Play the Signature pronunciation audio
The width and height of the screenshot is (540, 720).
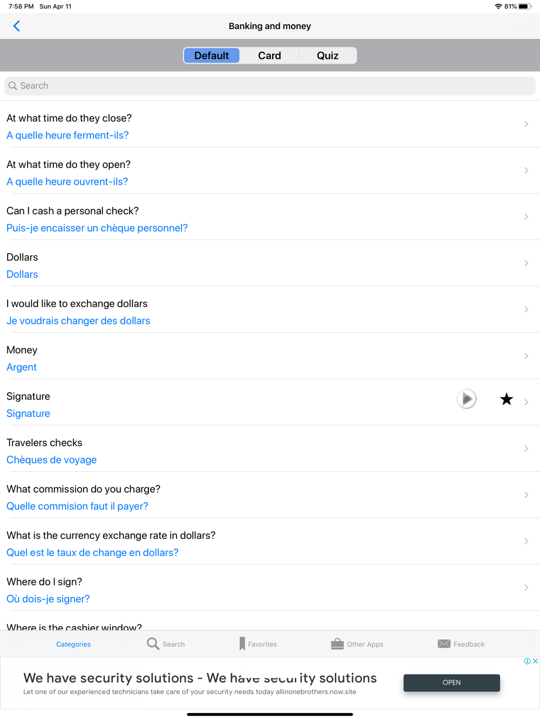[467, 399]
